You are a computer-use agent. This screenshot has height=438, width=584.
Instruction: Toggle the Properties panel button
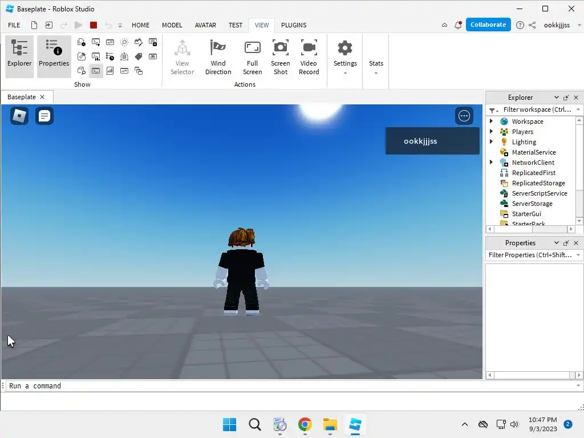point(54,56)
